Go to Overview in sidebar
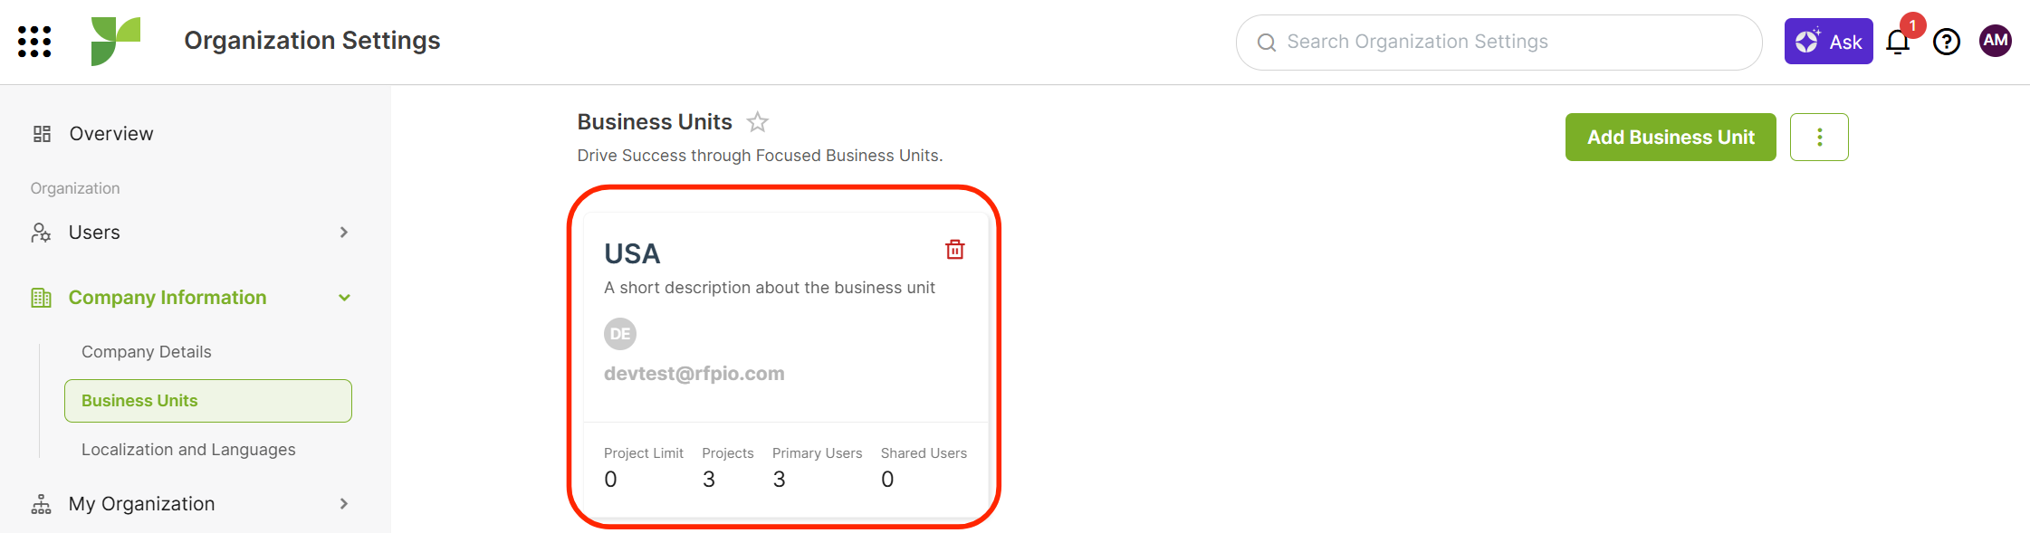 click(x=111, y=134)
